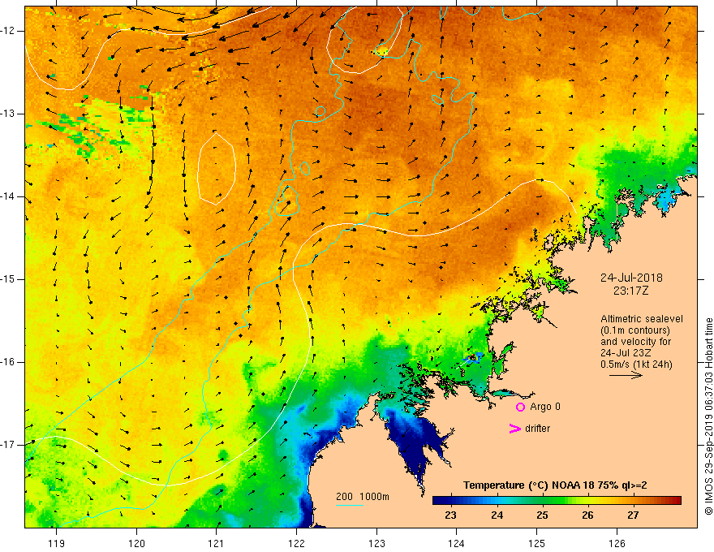Click the '0.5m/s (1kt 24h)' text

(x=636, y=364)
